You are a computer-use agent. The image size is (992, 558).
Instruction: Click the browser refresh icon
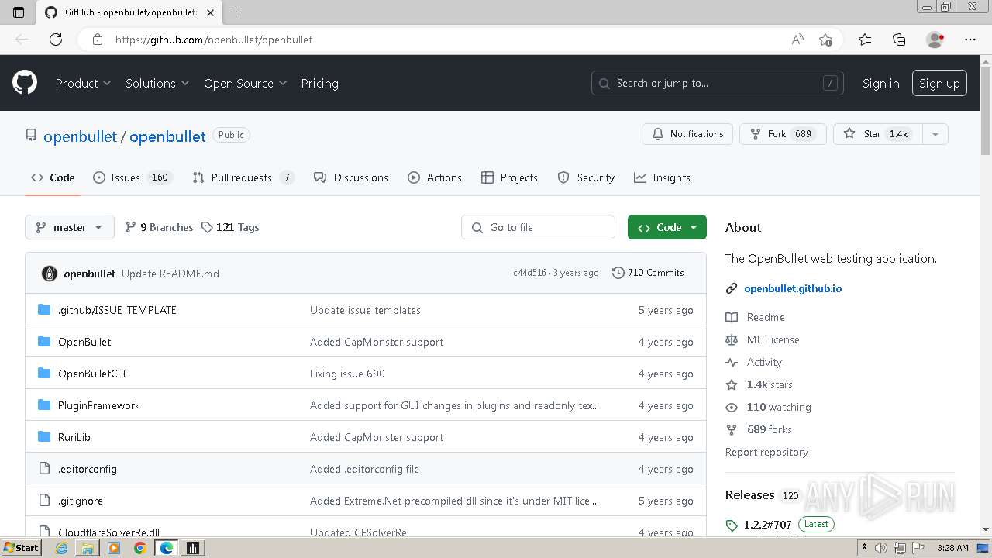56,40
